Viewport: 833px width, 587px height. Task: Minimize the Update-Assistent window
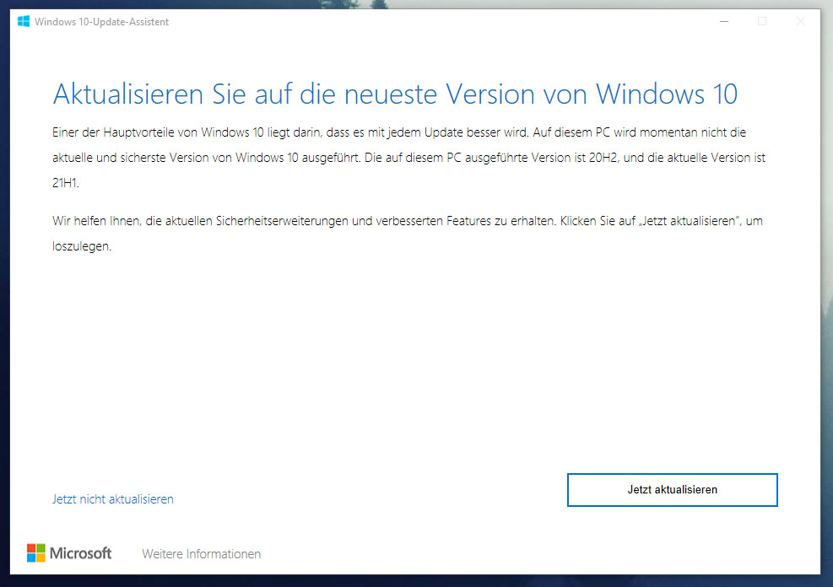(723, 21)
